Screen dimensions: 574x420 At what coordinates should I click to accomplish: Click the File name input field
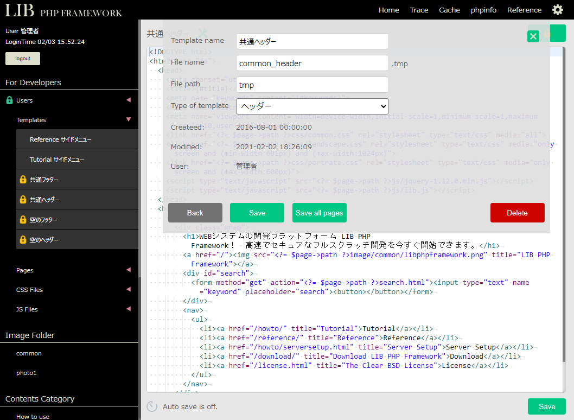(x=312, y=63)
